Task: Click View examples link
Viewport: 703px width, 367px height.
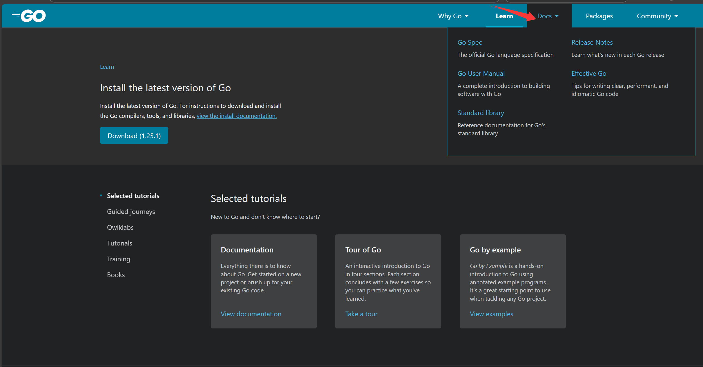Action: click(491, 314)
